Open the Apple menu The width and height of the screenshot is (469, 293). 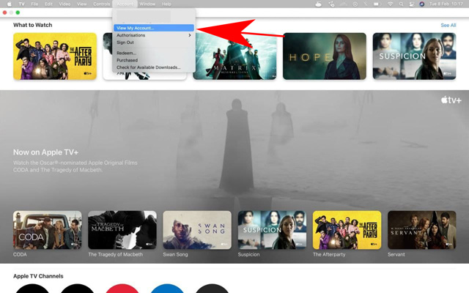[x=10, y=4]
